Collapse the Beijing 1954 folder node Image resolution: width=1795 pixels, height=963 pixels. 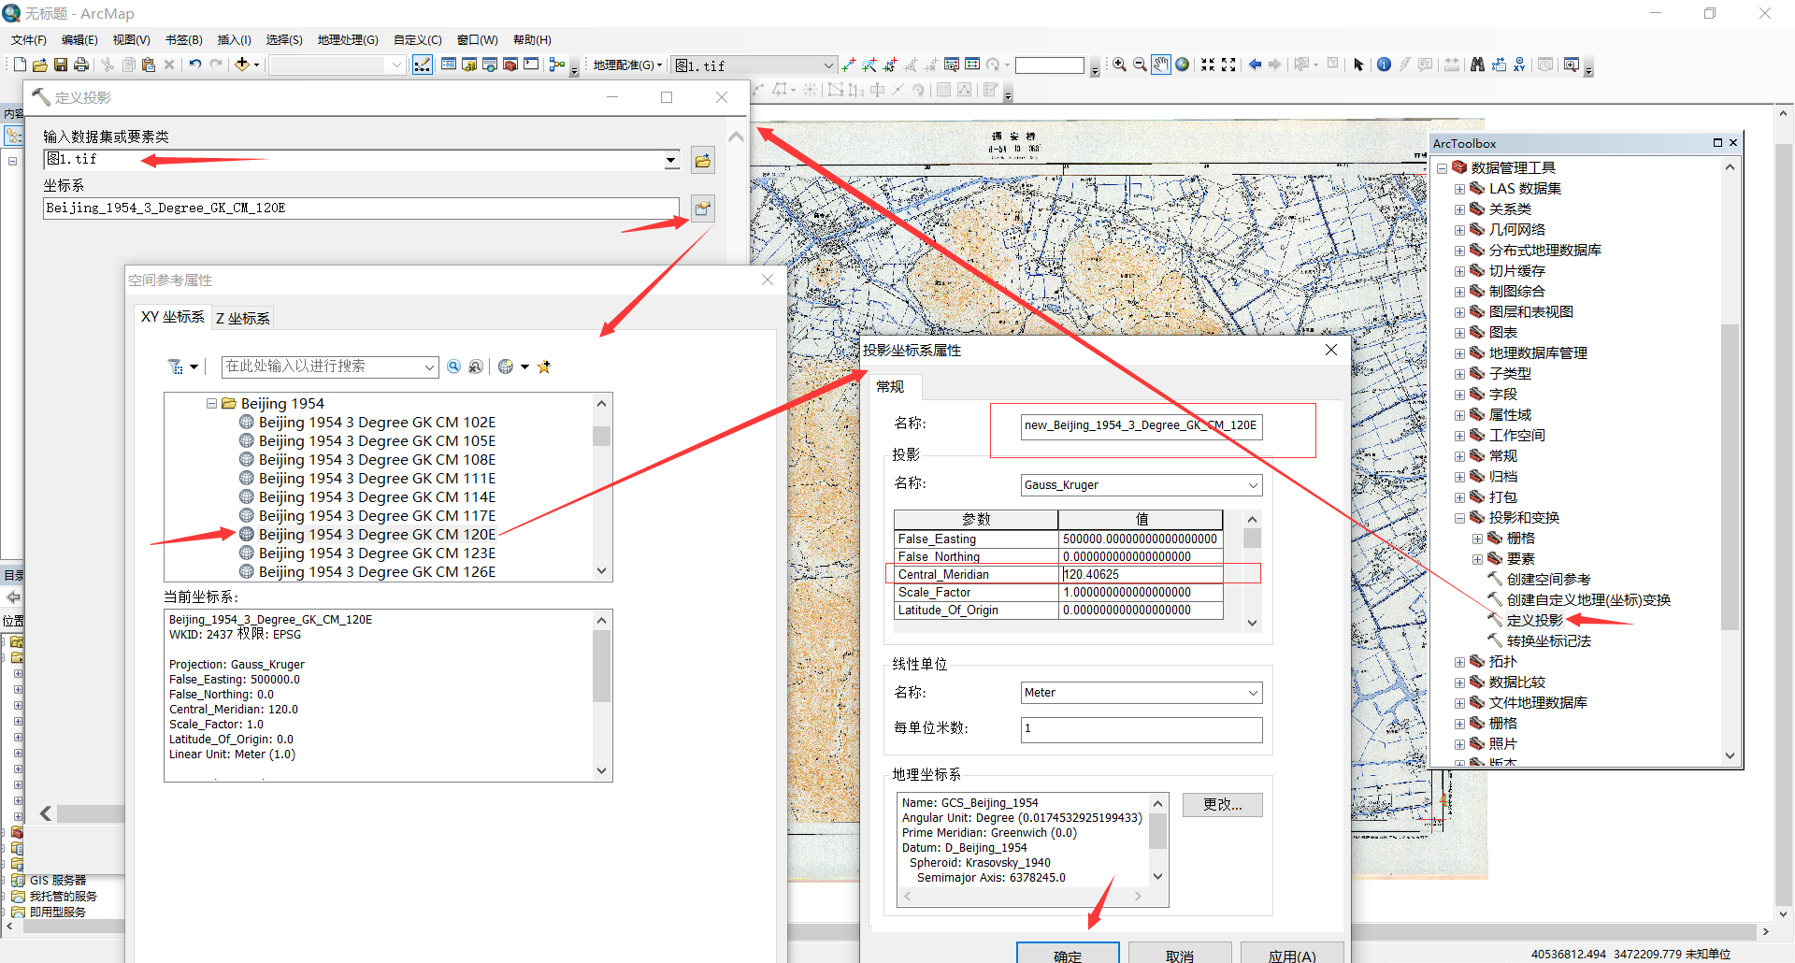[x=212, y=404]
